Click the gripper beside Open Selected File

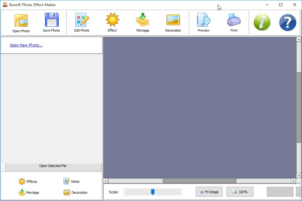coord(3,167)
